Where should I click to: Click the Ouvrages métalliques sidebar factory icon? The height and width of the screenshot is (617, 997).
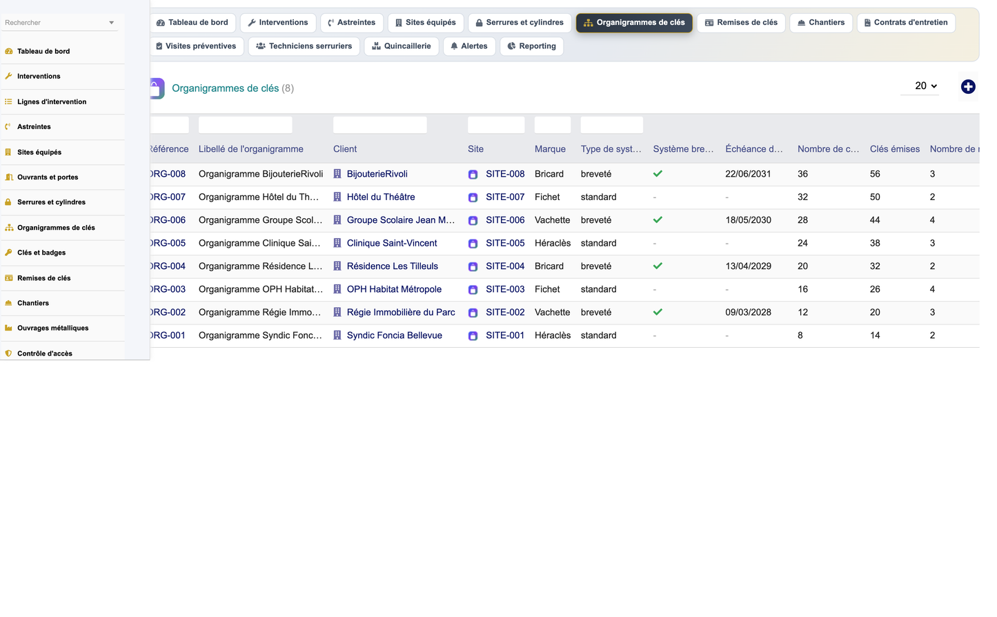click(x=8, y=328)
